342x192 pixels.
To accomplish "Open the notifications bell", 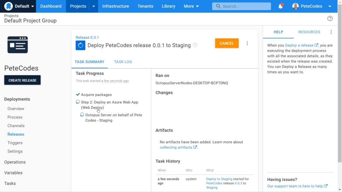I will [x=281, y=6].
